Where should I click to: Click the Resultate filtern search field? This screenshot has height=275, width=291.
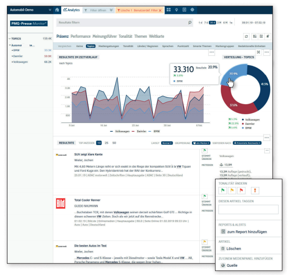(x=124, y=23)
